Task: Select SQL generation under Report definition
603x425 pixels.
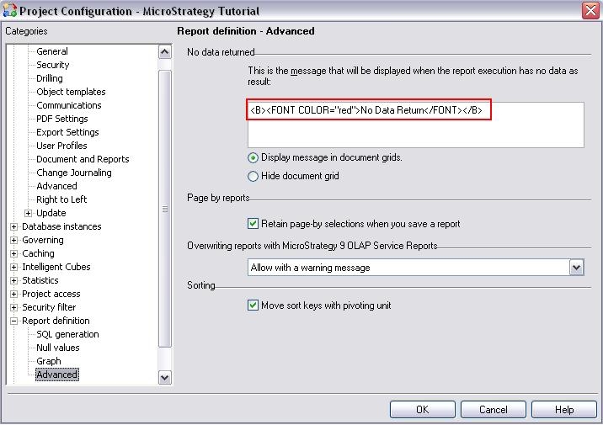Action: 67,334
